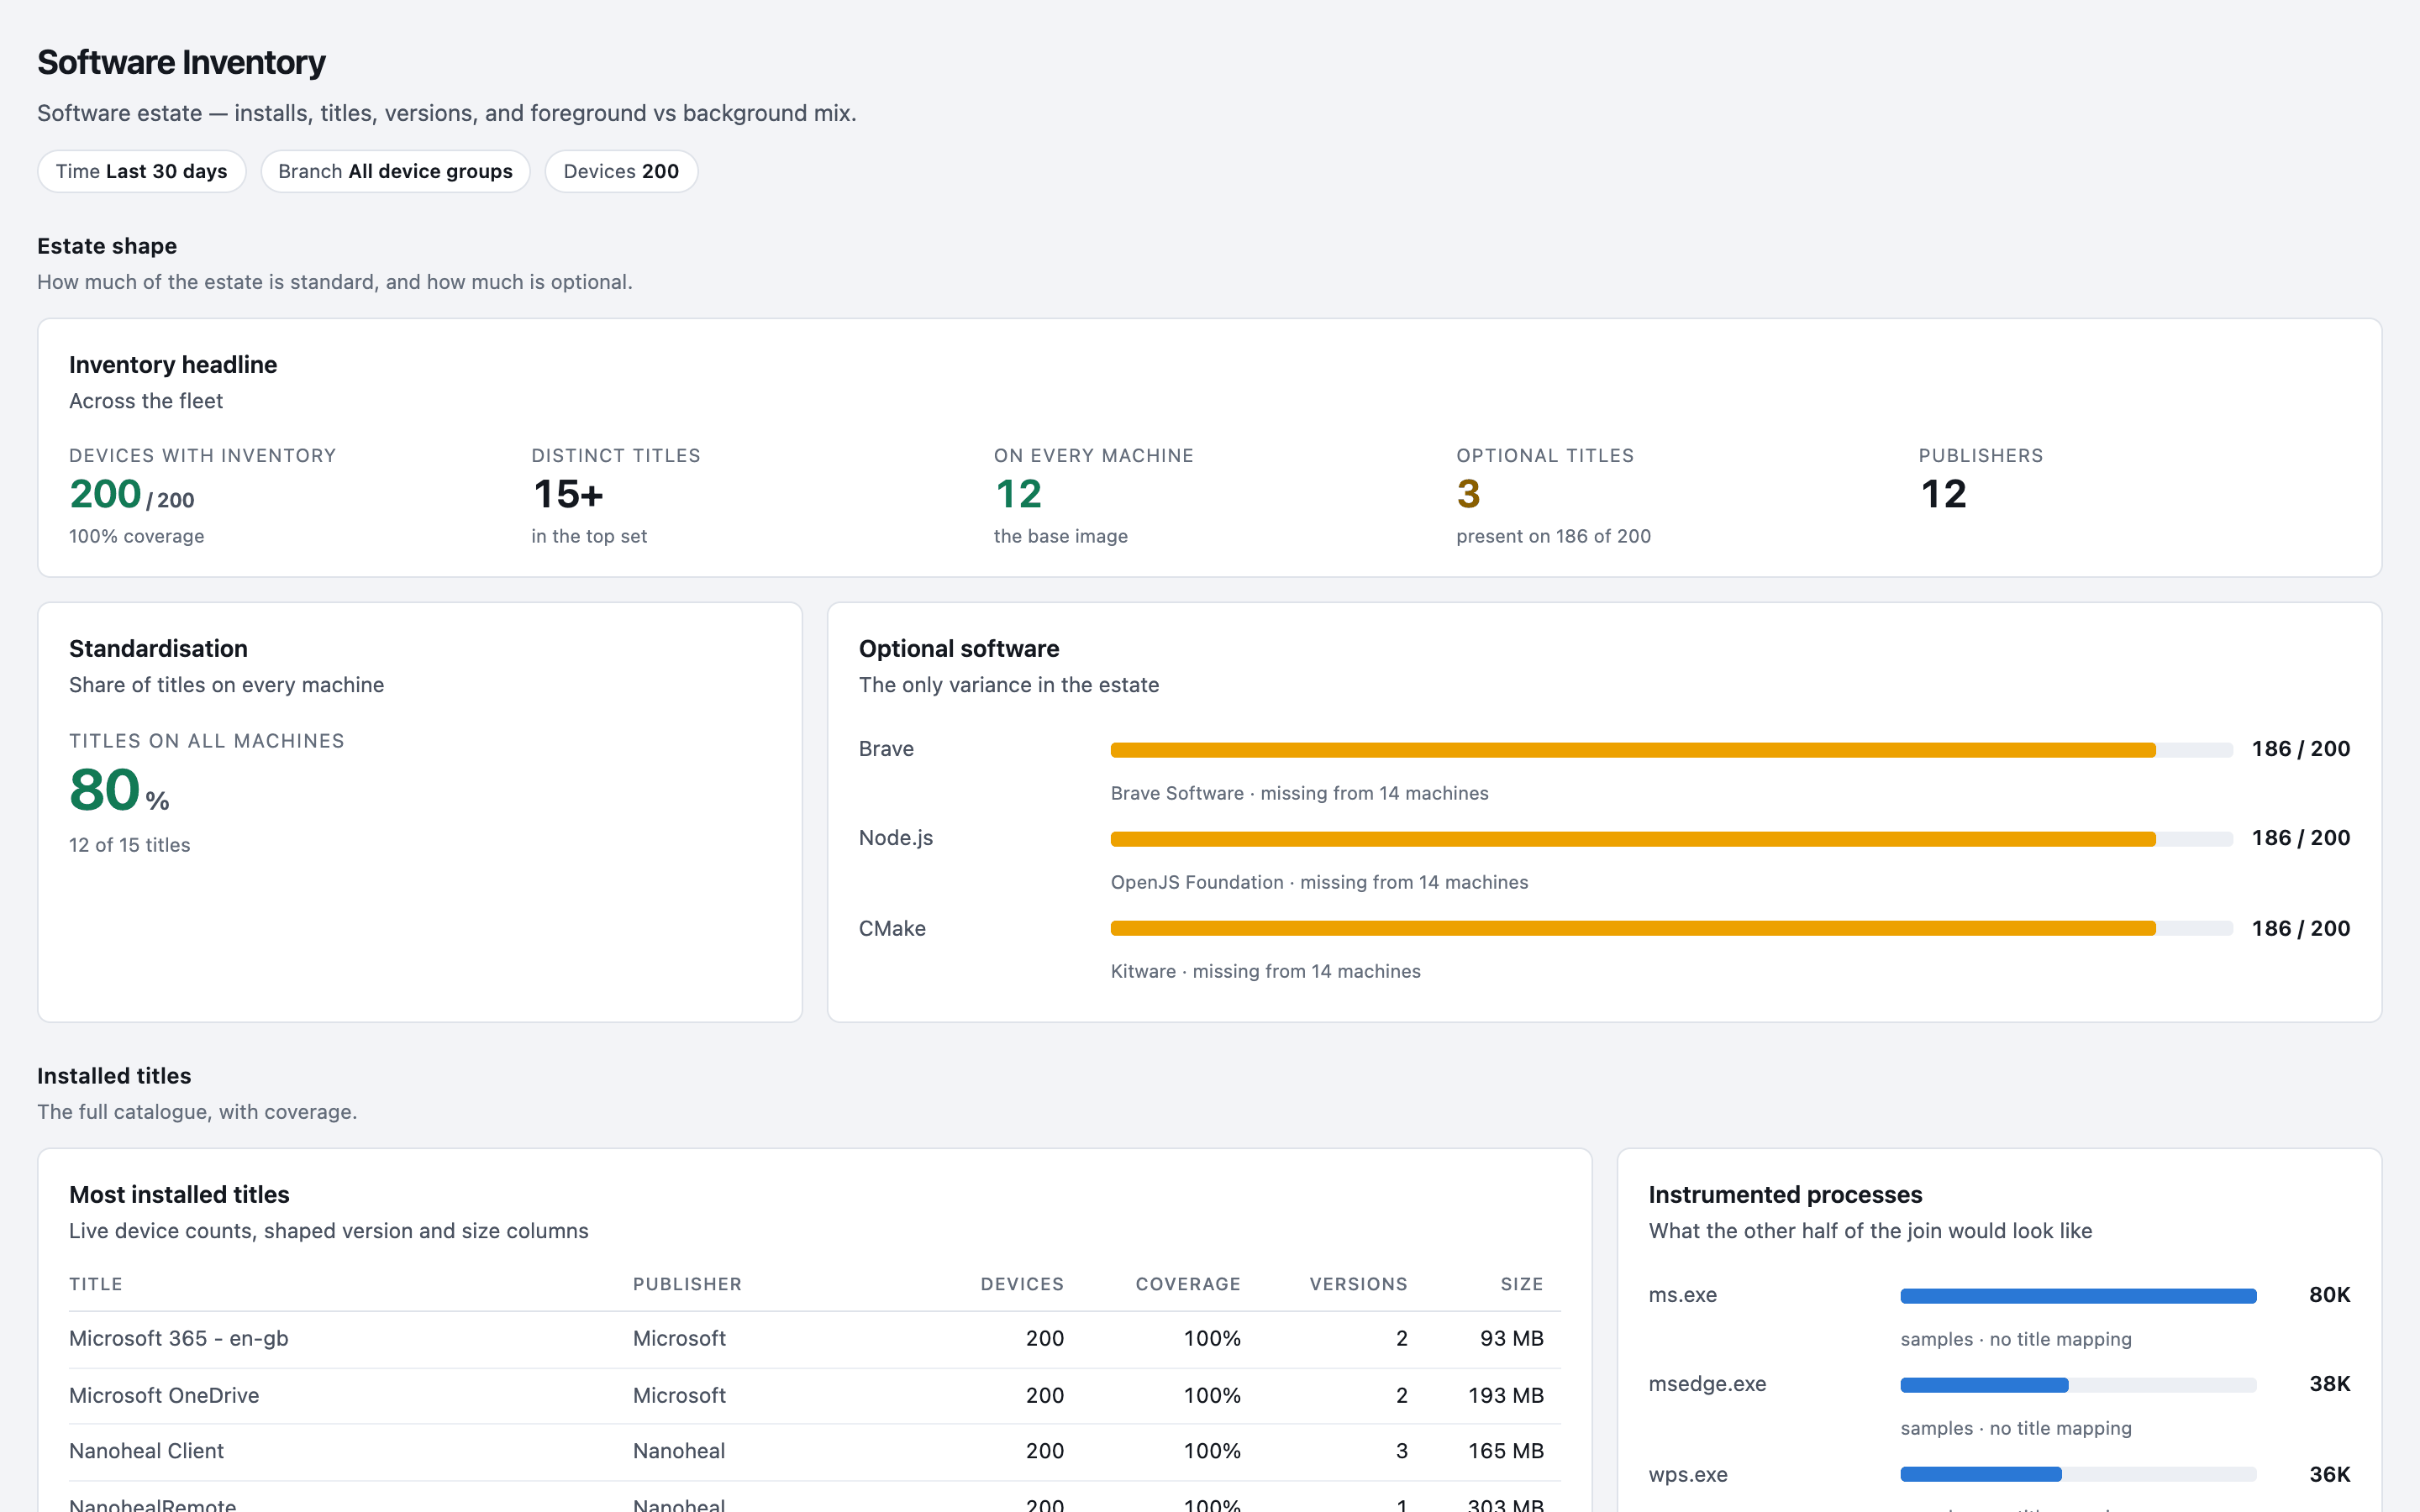
Task: Click the Node.js optional software label
Action: (896, 838)
